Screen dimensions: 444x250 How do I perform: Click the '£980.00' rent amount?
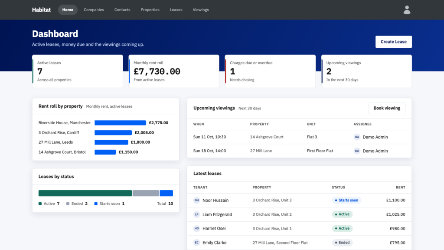point(397,228)
